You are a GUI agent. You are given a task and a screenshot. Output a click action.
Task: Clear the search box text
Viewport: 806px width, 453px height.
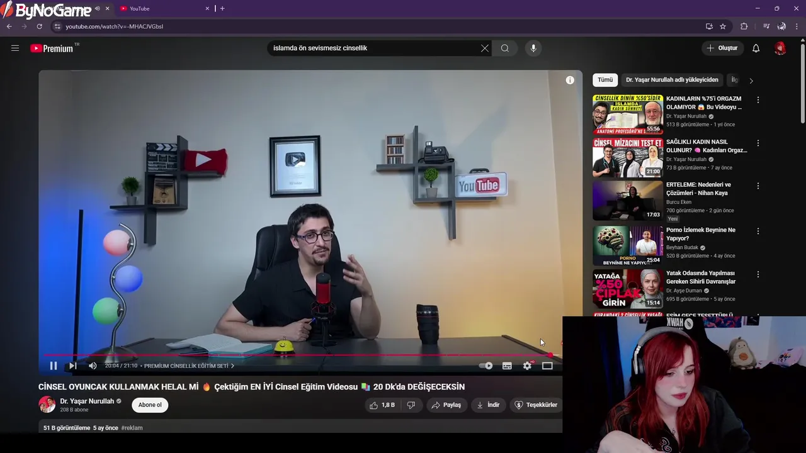485,48
